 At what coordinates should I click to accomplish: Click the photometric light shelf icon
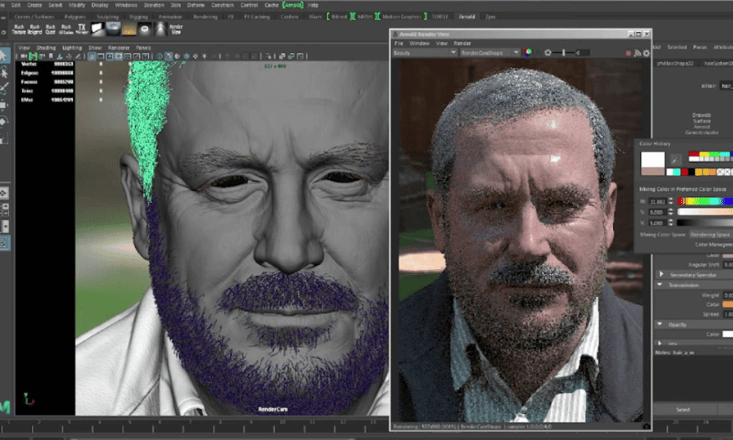pyautogui.click(x=160, y=29)
